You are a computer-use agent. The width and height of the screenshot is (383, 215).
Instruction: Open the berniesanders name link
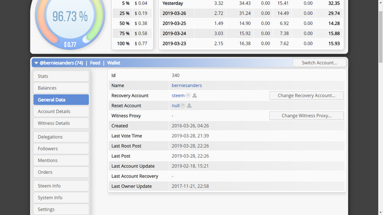click(187, 85)
